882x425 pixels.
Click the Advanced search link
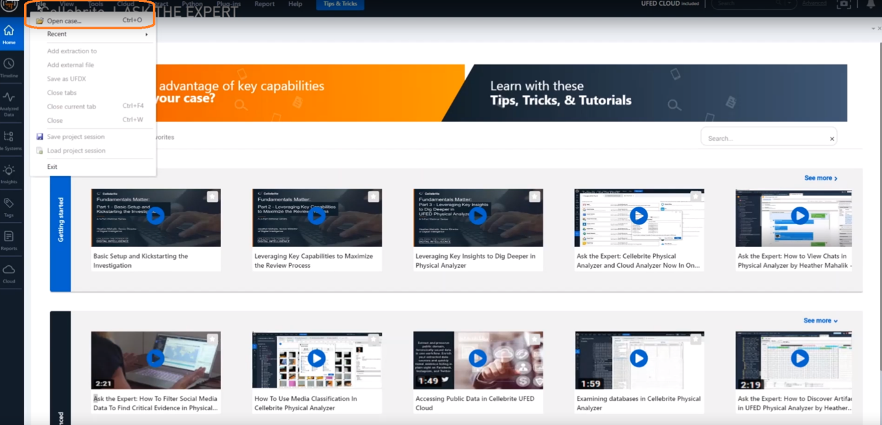pos(814,4)
